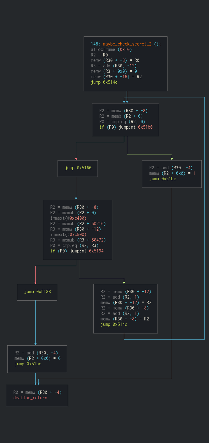Screen dimensions: 209x443
Task: Click 'memw (R30 + -12) = R2' line
Action: (x=126, y=303)
